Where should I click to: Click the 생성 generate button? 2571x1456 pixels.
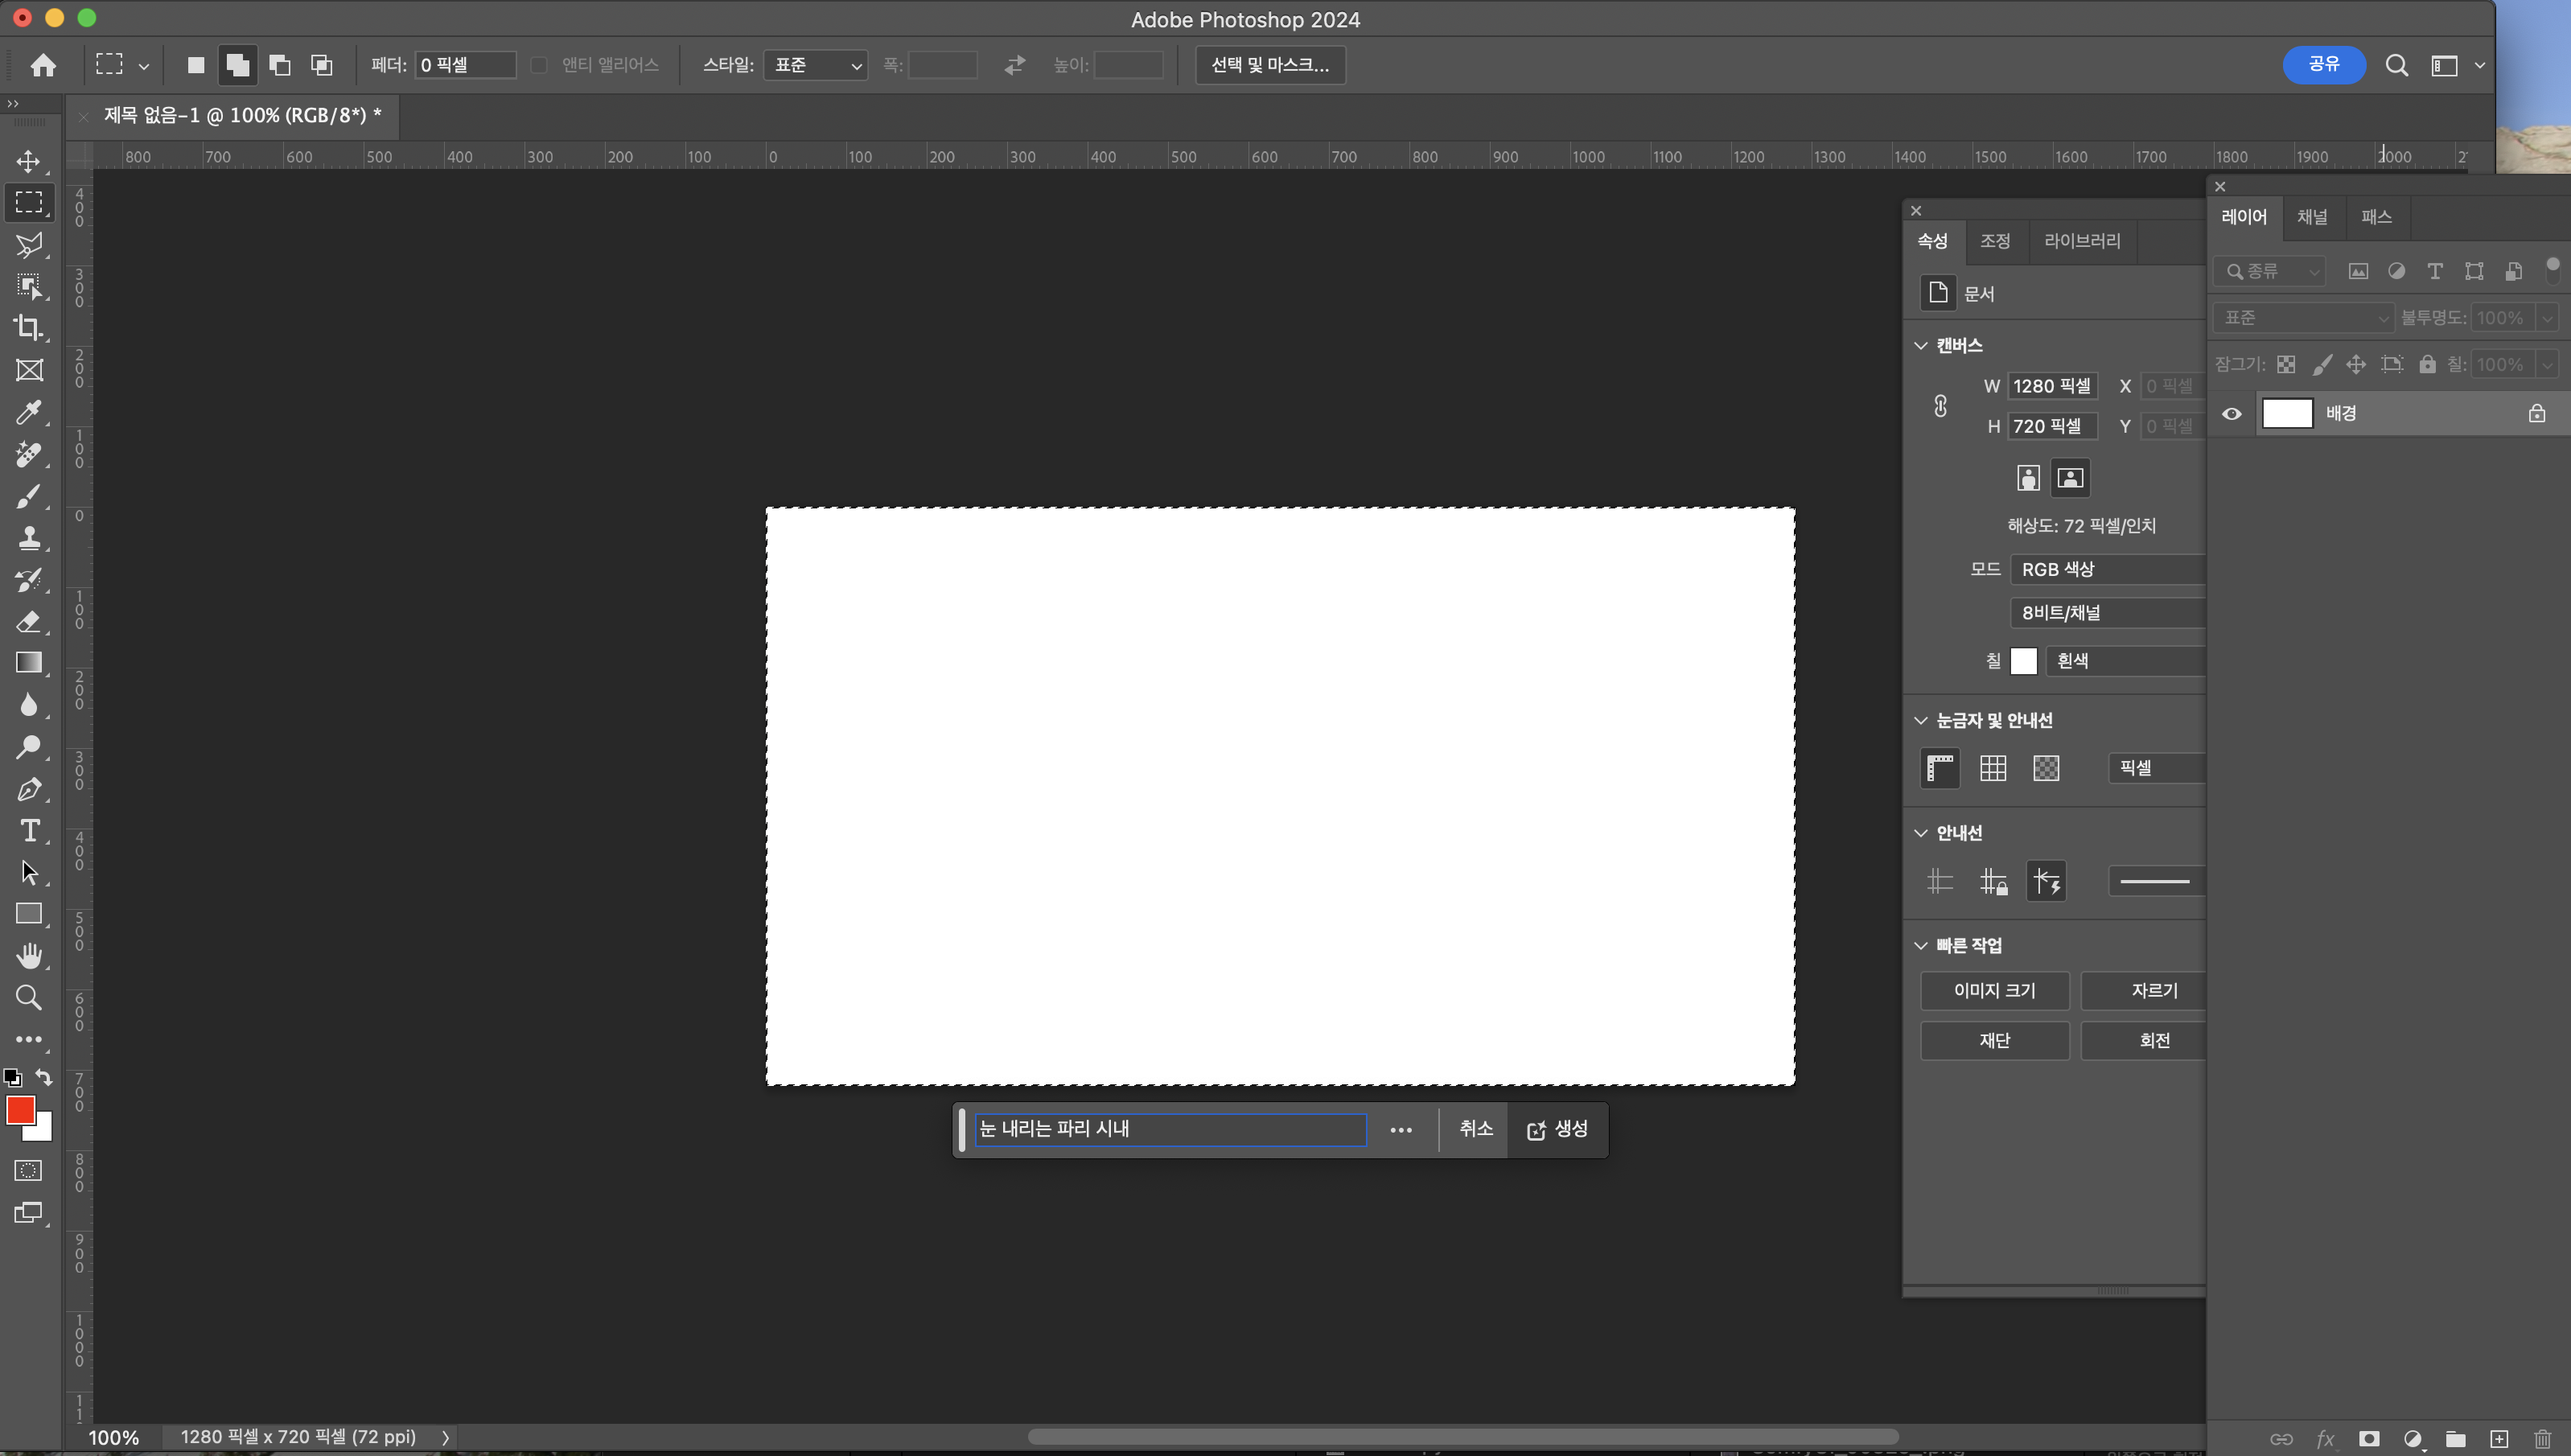[1557, 1129]
